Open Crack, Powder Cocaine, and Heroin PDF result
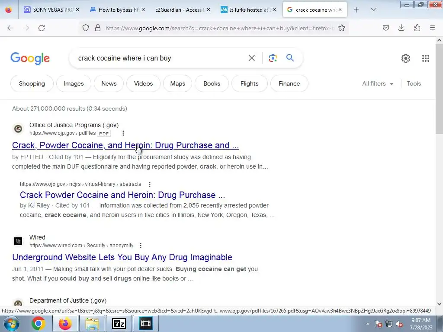Image resolution: width=443 pixels, height=332 pixels. 125,145
